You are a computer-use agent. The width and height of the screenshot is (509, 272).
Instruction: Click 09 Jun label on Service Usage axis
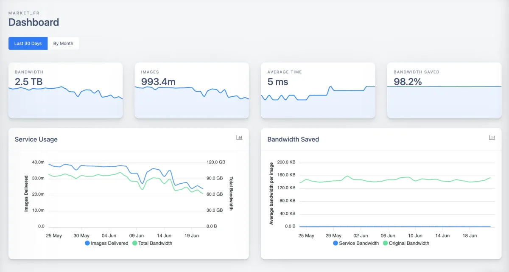point(137,236)
